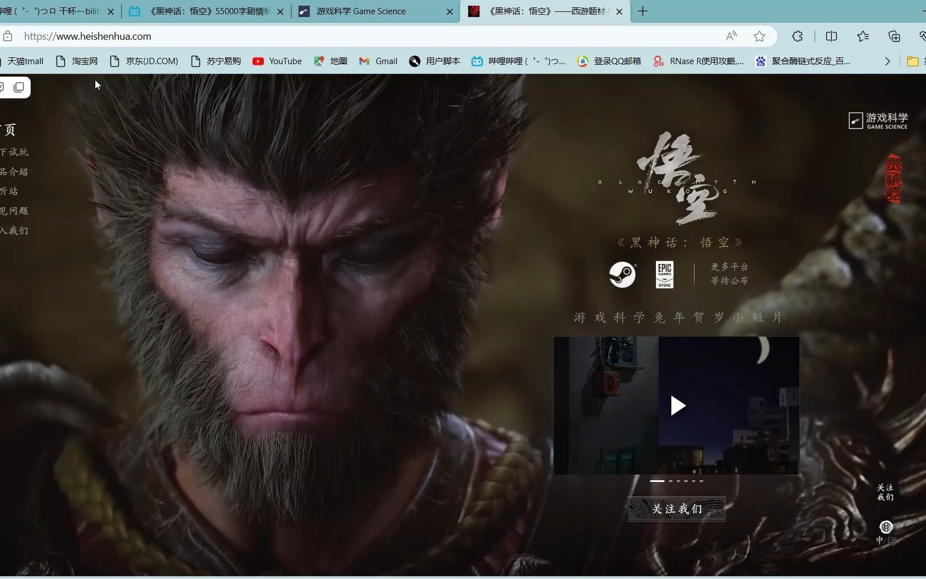Open the other favorites folder icon

pos(913,61)
